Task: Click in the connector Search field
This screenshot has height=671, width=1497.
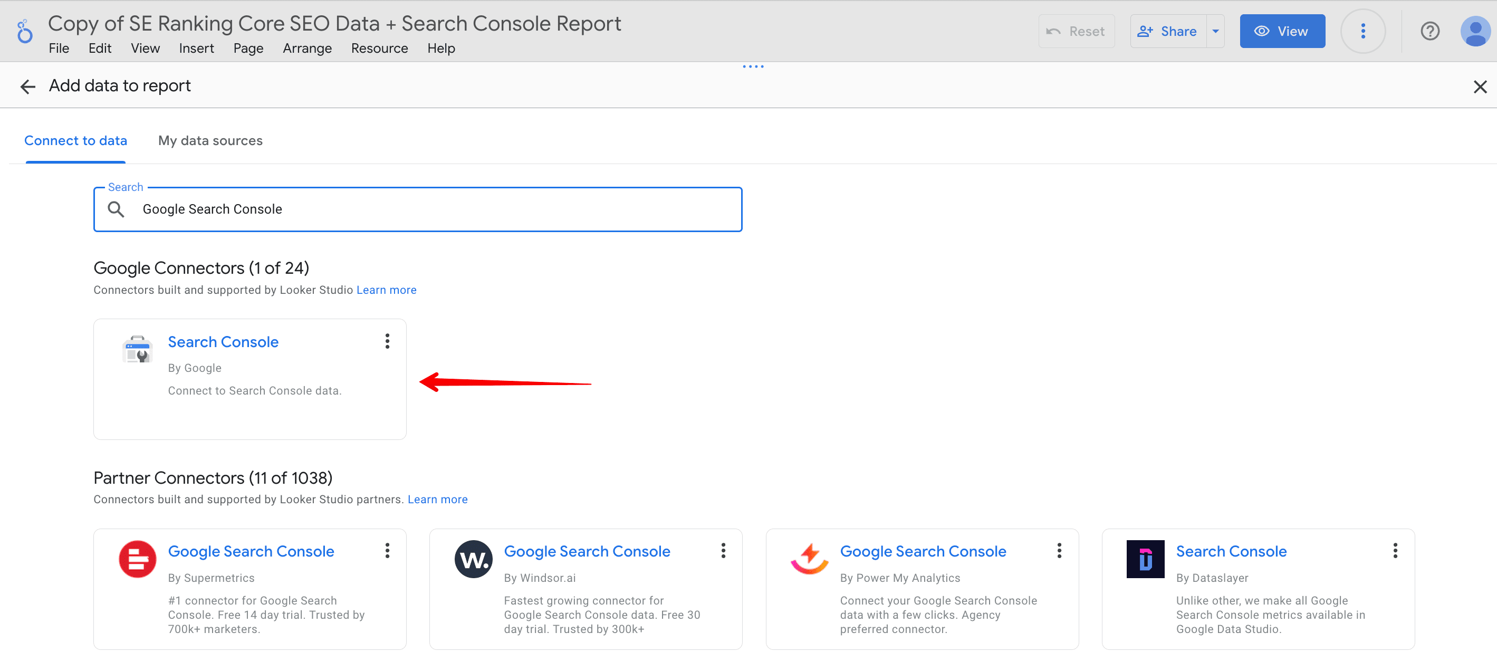Action: pyautogui.click(x=418, y=209)
